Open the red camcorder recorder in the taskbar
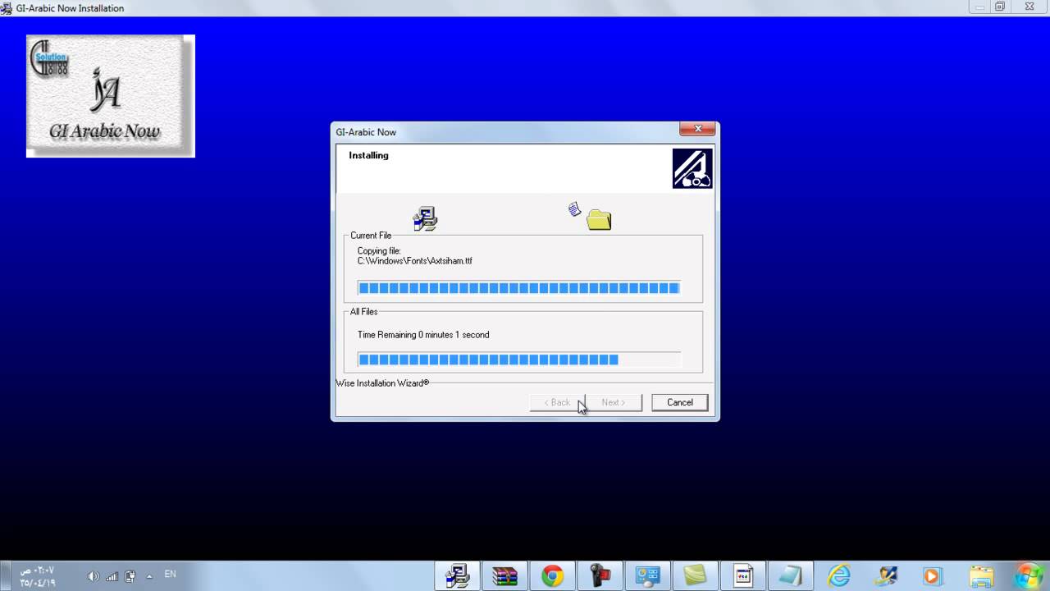Screen dimensions: 1050x591 (x=600, y=576)
